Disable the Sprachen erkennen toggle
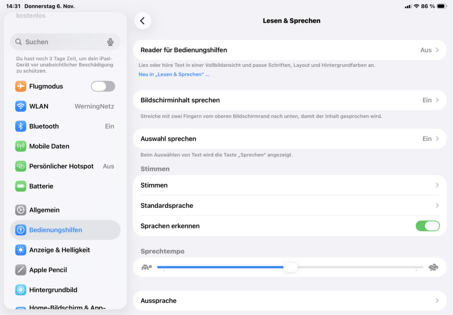 tap(427, 226)
